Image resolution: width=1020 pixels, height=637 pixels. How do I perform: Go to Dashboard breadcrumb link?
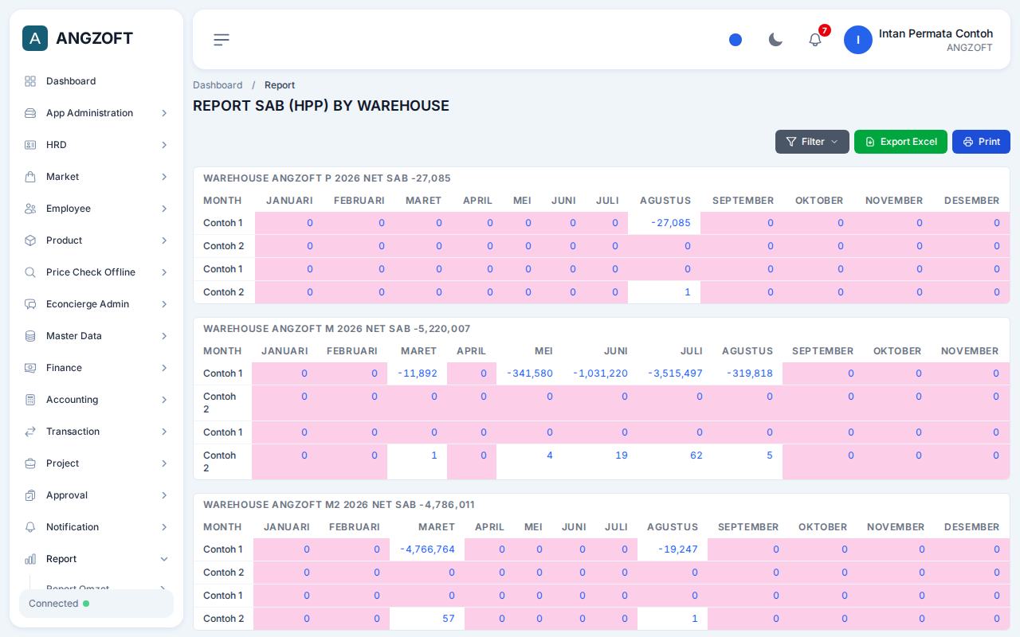218,85
